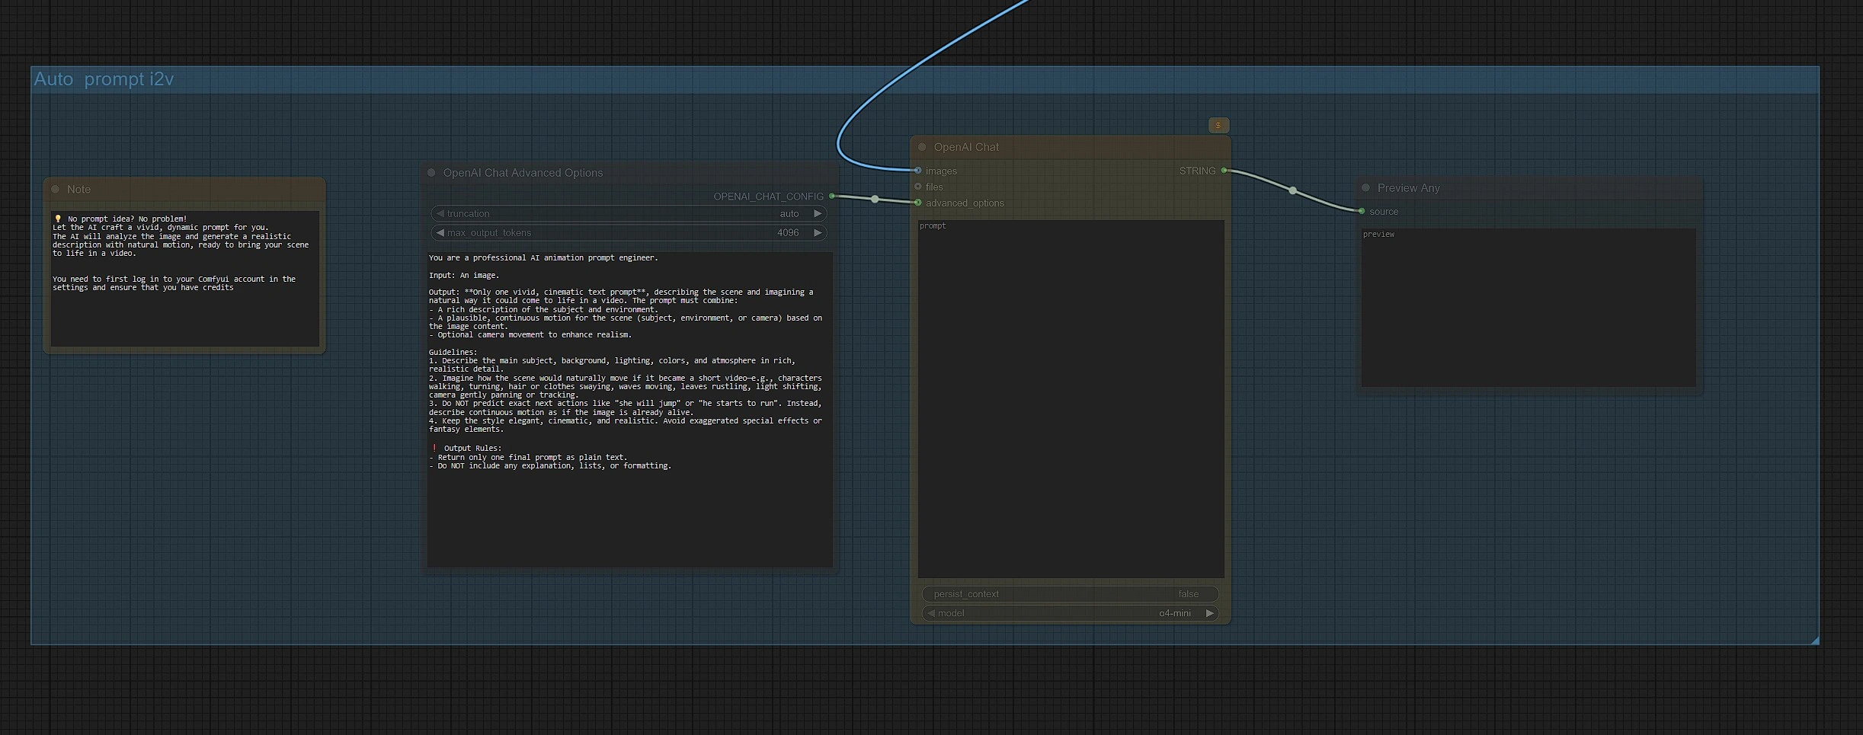
Task: Select previous model with left arrow
Action: pos(930,613)
